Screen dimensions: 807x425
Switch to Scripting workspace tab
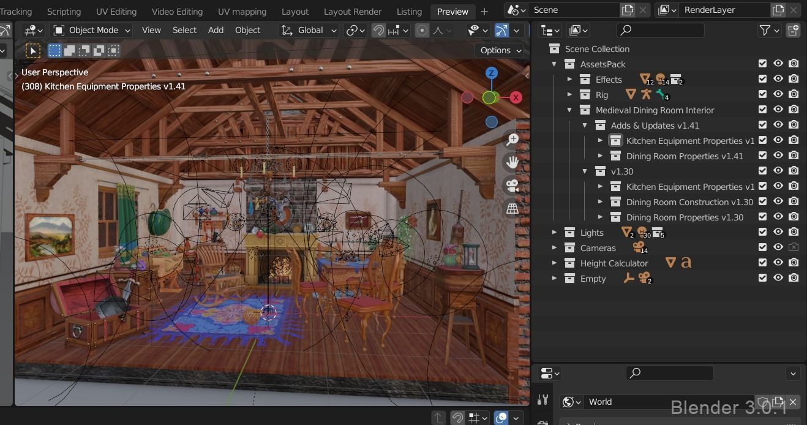(x=64, y=11)
